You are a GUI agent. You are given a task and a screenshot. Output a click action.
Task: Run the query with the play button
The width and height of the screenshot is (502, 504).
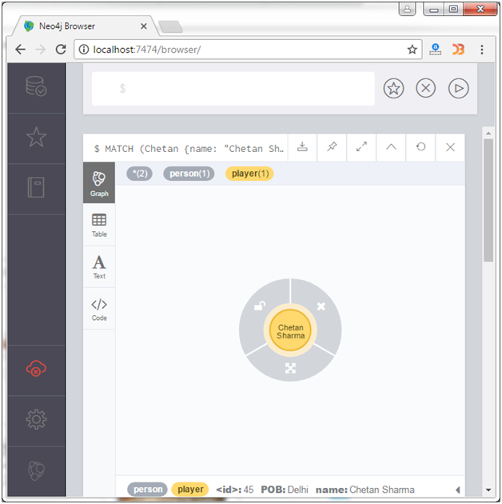(458, 88)
